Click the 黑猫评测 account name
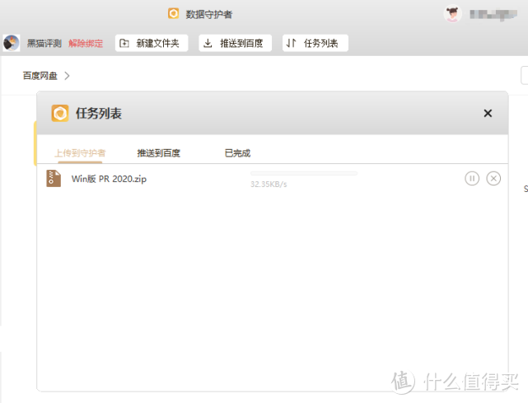The width and height of the screenshot is (528, 403). tap(44, 44)
